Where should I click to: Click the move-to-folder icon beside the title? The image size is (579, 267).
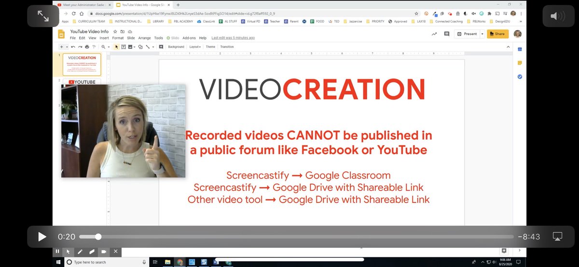point(123,31)
